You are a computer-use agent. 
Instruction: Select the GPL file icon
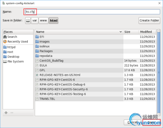[37, 70]
